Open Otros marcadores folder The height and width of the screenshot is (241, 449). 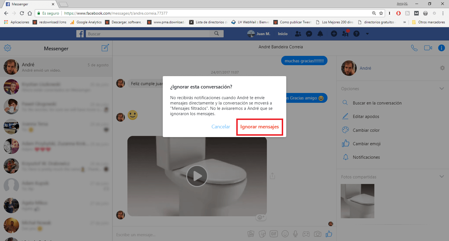coord(429,22)
